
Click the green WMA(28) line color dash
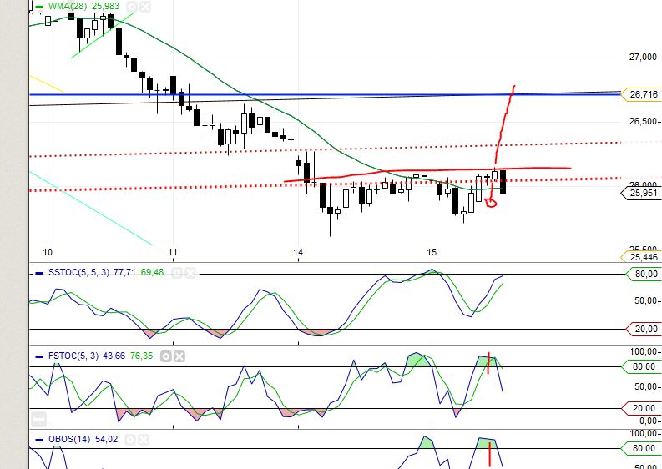click(39, 7)
